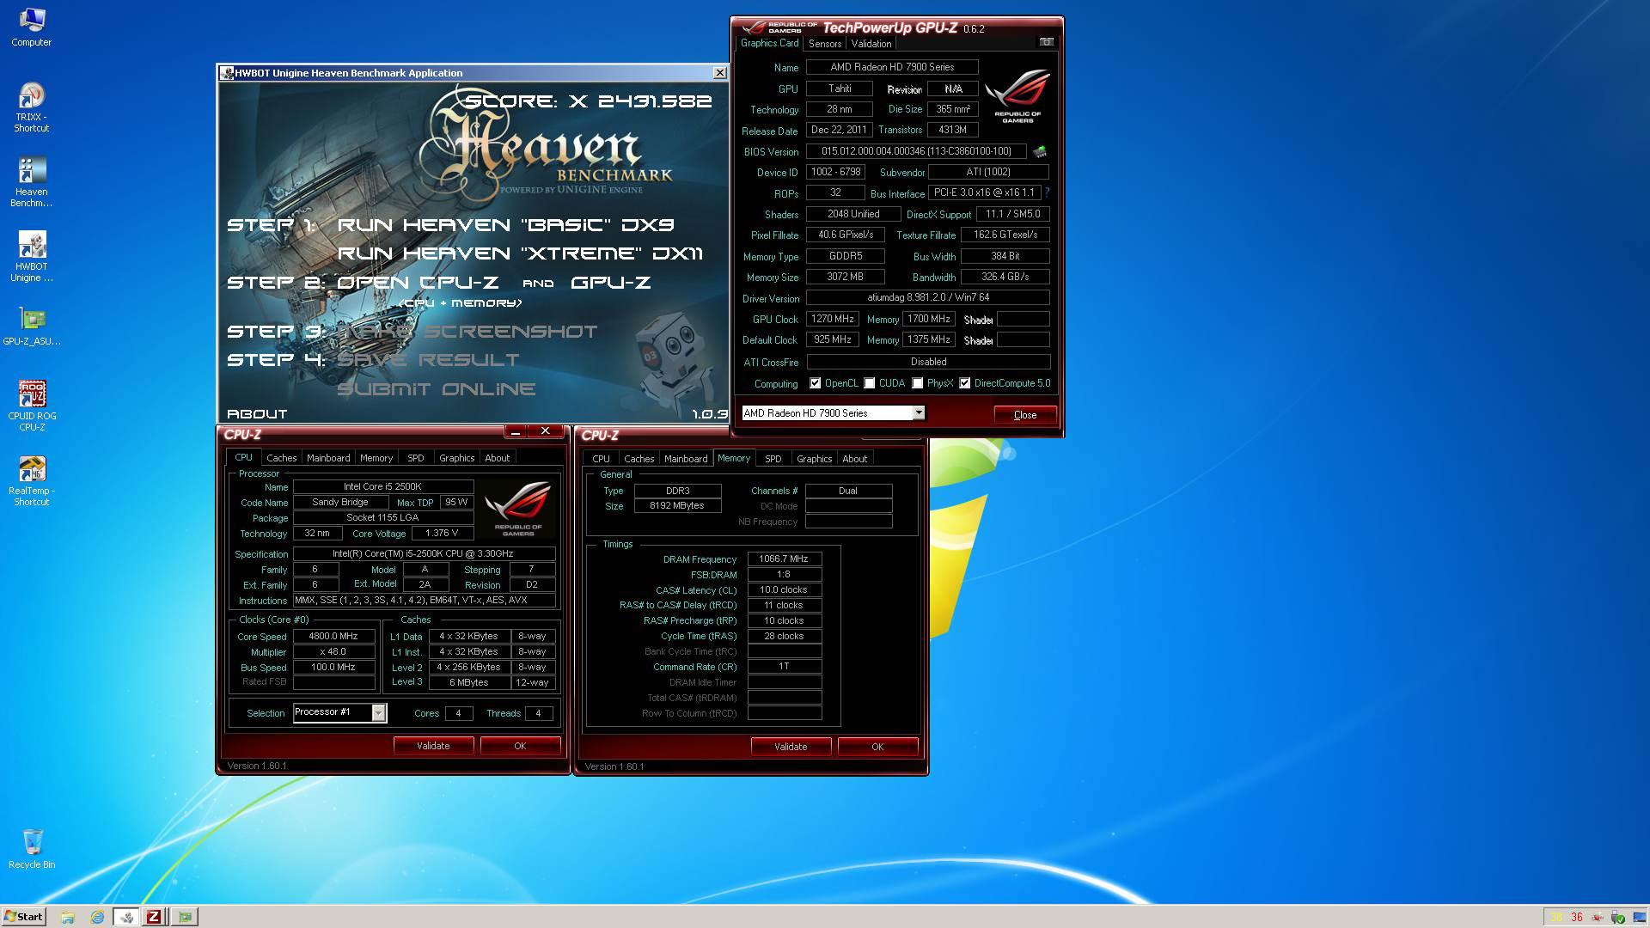The height and width of the screenshot is (928, 1650).
Task: Click the GPU Clock 1270 MHz field
Action: [832, 320]
